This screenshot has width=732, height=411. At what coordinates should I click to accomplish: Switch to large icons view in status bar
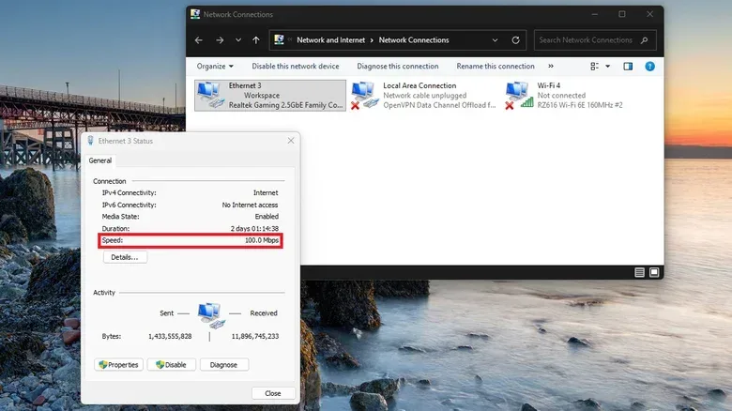tap(654, 272)
